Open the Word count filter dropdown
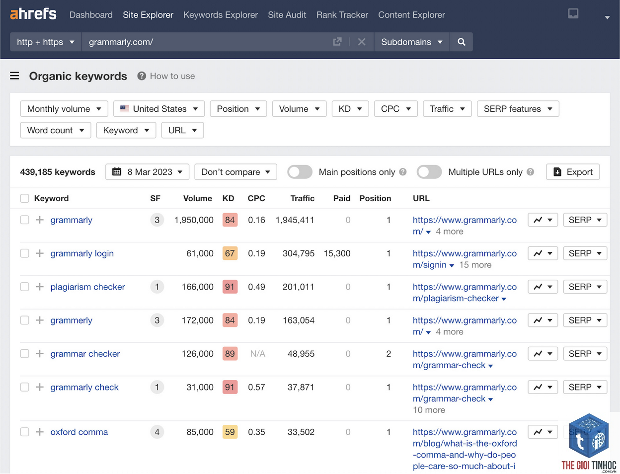The height and width of the screenshot is (474, 620). (56, 130)
